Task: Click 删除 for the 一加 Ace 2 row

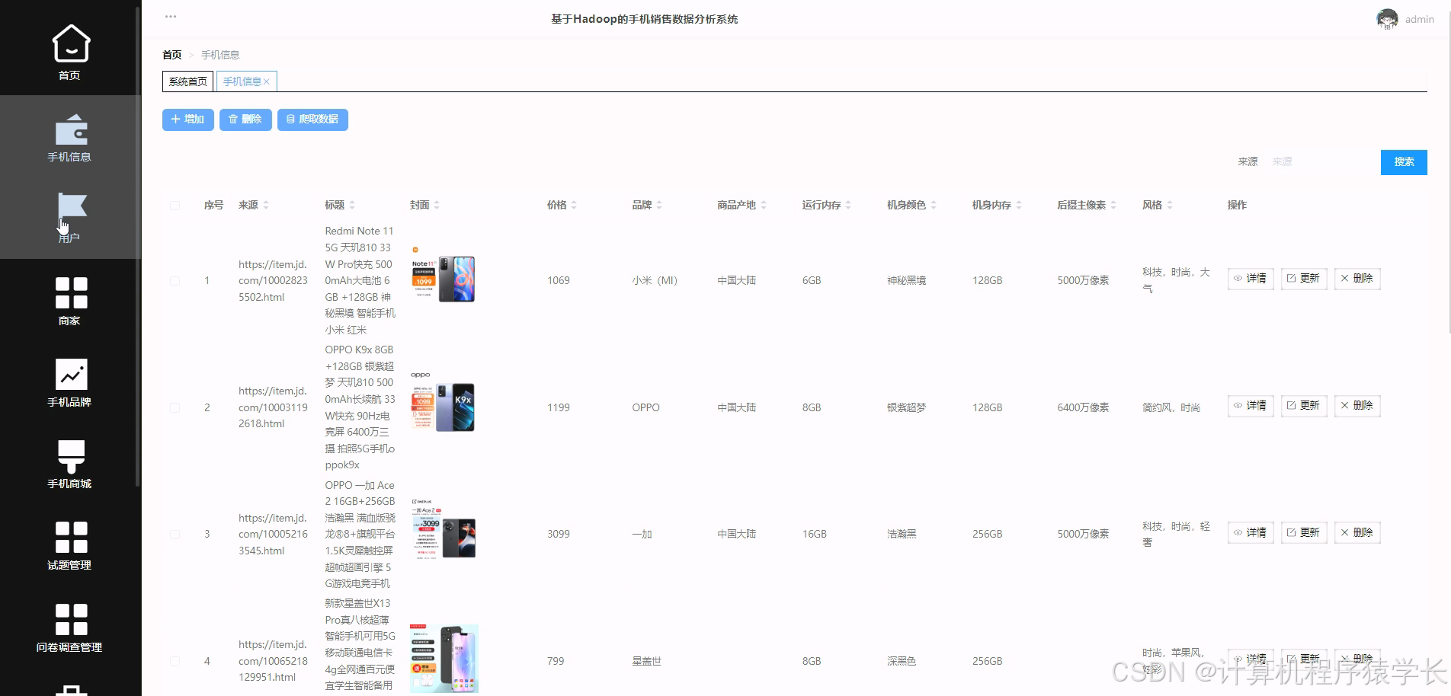Action: coord(1357,533)
